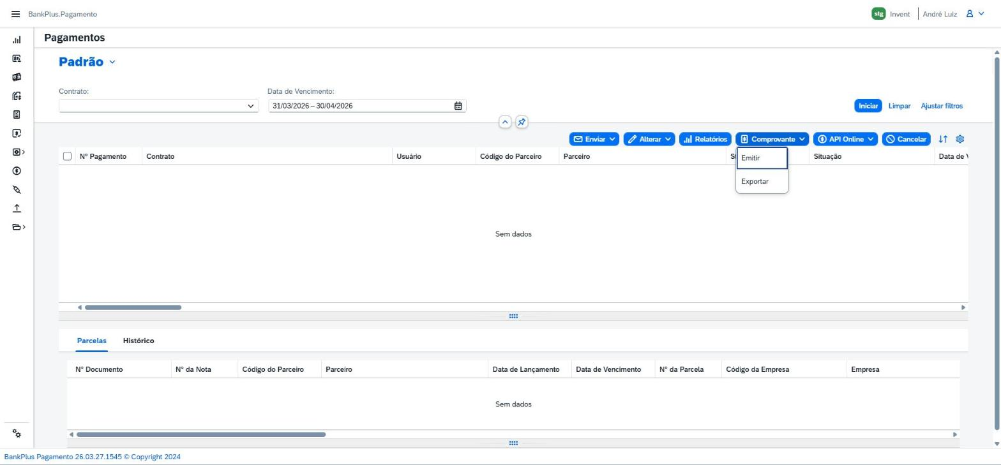Open the bar chart icon in sidebar
Screen dimensions: 1001x465
[17, 40]
